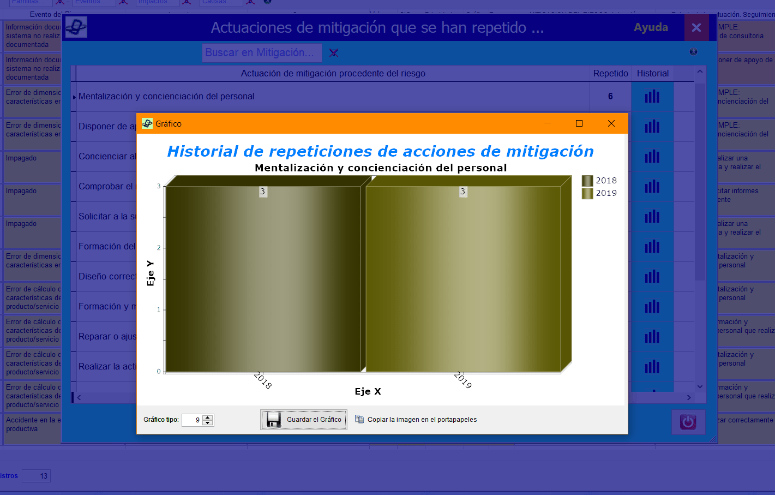
Task: Click the Guardar el Gráfico button
Action: [x=304, y=420]
